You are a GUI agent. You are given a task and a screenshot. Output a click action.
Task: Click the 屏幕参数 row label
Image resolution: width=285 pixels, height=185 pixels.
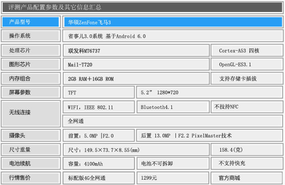tap(31, 92)
